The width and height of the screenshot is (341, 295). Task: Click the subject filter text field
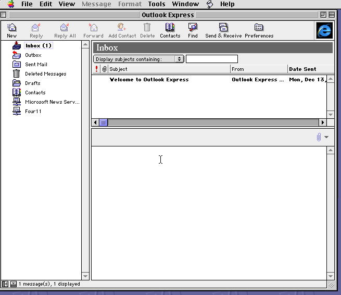(x=212, y=59)
